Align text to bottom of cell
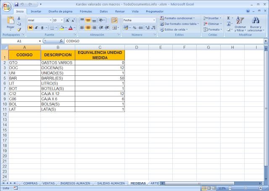 click(94, 21)
